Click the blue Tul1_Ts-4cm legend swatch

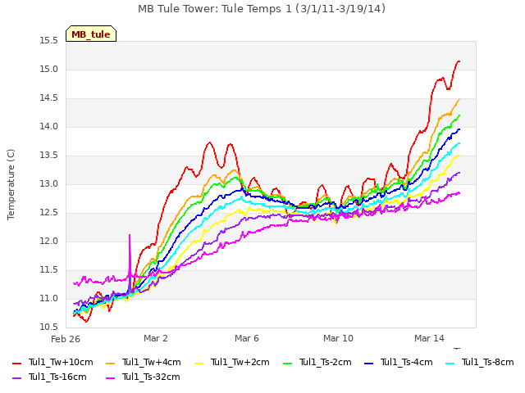368,363
